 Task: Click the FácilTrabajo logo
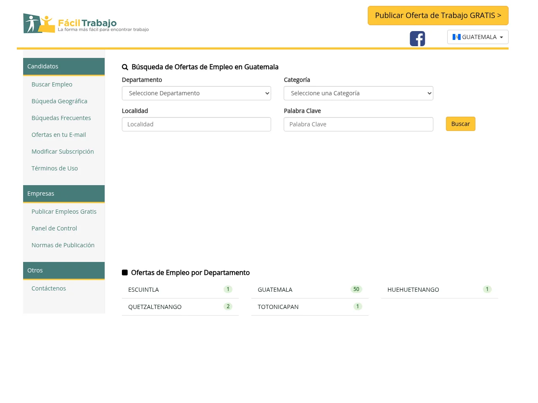tap(86, 24)
